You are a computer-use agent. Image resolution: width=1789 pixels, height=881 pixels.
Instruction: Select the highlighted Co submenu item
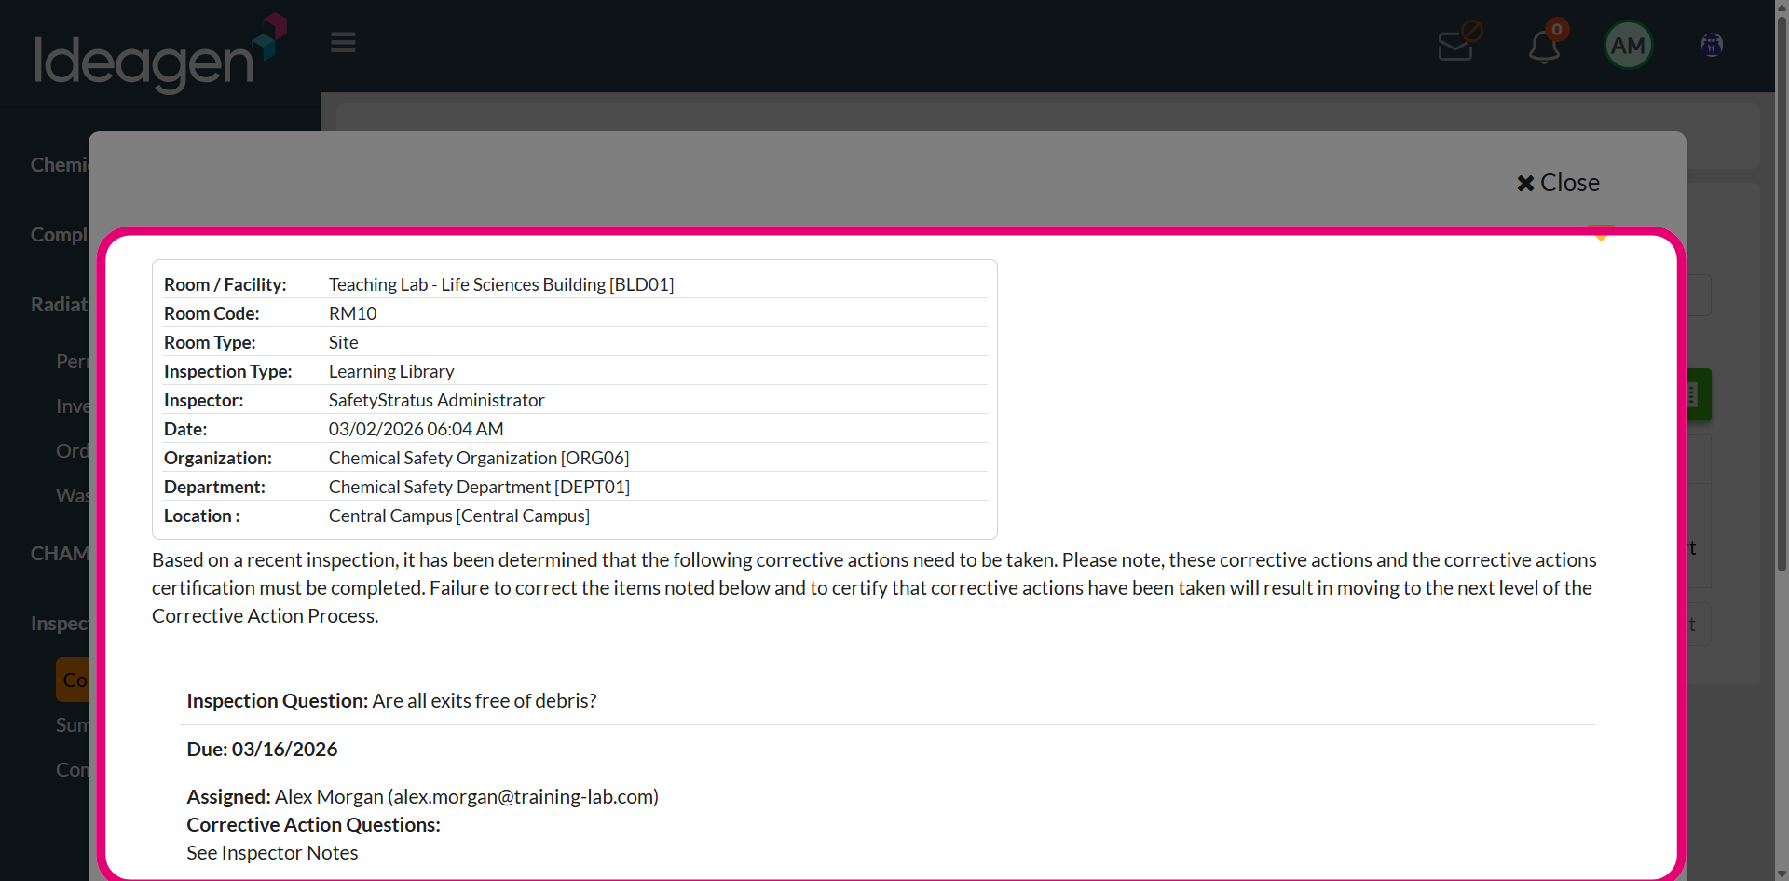click(x=73, y=680)
